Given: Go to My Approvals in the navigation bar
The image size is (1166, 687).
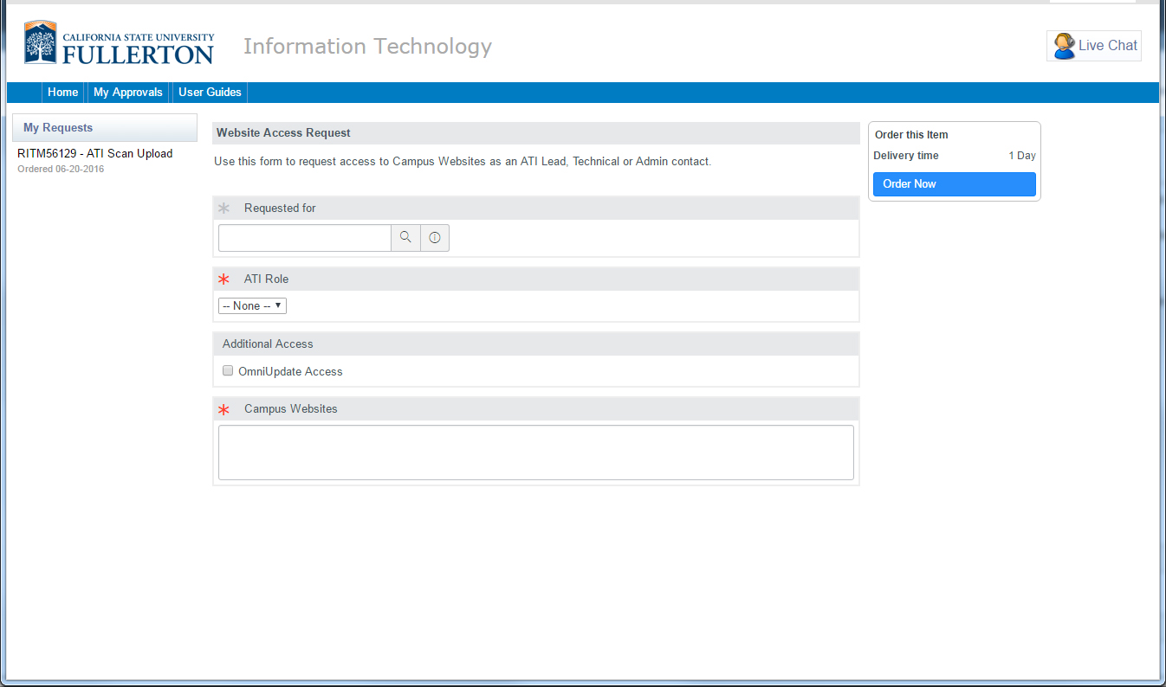Looking at the screenshot, I should point(128,93).
